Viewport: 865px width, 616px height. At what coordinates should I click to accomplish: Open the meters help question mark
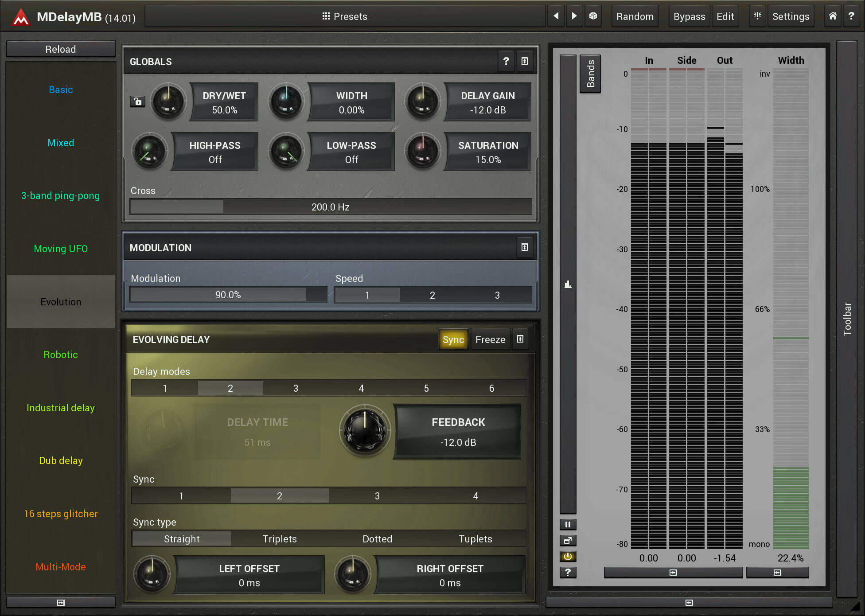click(568, 573)
